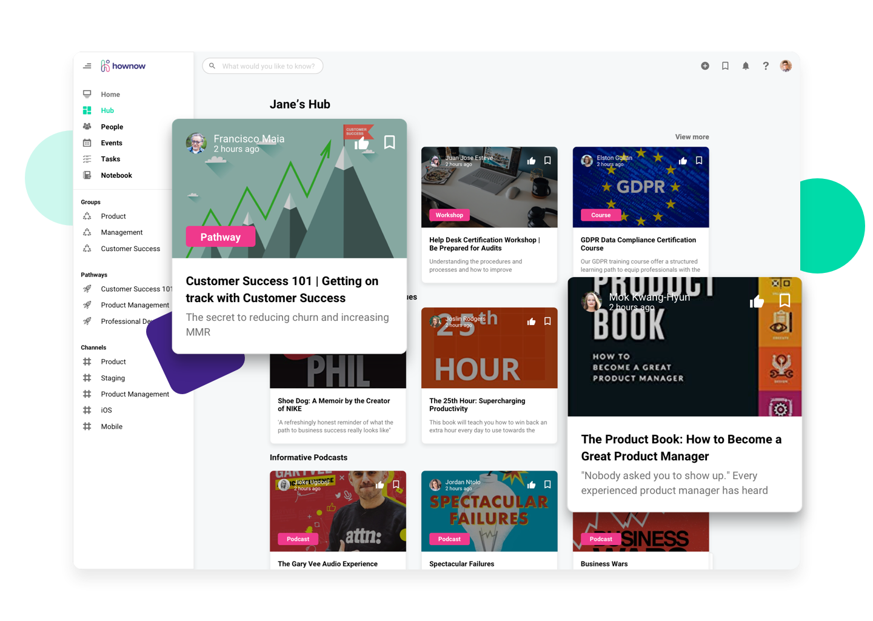Open the Events calendar icon
The height and width of the screenshot is (621, 873).
click(x=87, y=143)
